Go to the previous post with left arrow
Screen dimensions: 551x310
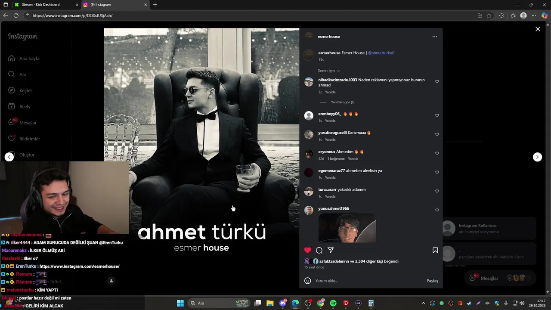(x=9, y=157)
